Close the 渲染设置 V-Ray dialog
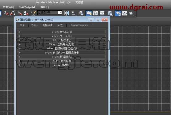The image size is (171, 115). pyautogui.click(x=105, y=20)
